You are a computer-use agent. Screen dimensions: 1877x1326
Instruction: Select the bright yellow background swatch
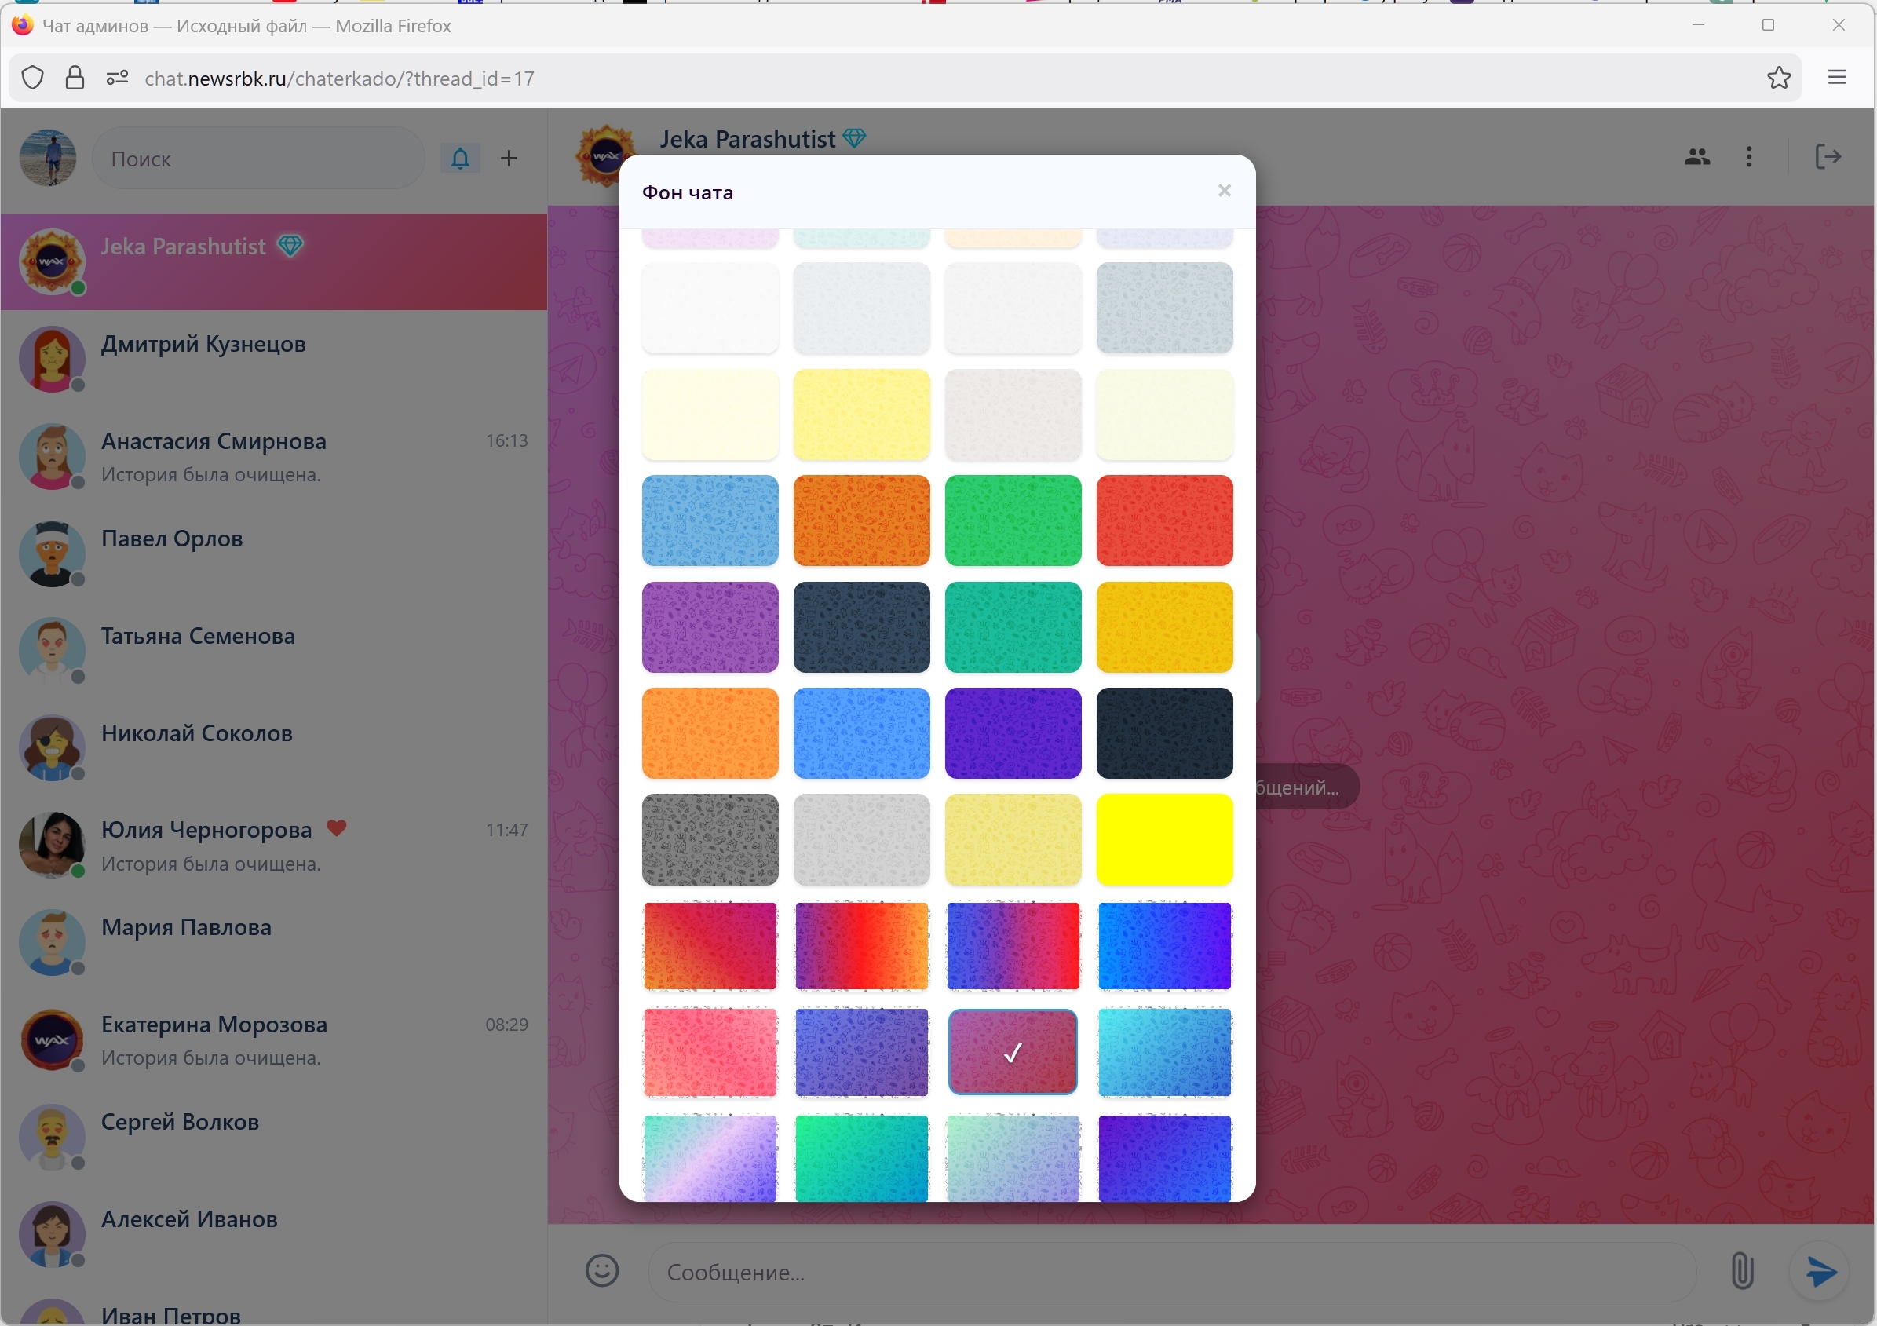tap(1164, 839)
